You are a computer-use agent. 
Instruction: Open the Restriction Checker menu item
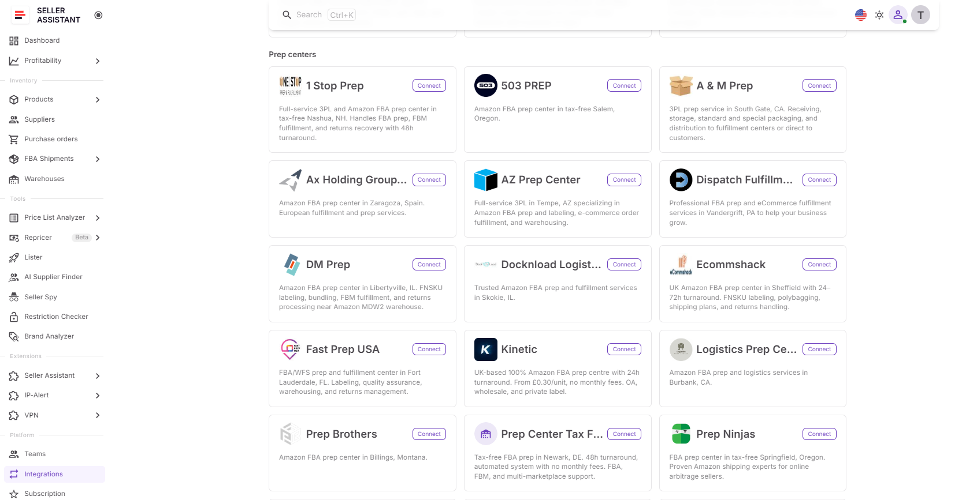54,317
